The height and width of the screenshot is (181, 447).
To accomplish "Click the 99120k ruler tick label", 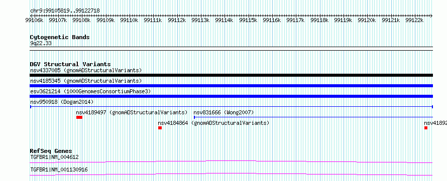I will 367,20.
